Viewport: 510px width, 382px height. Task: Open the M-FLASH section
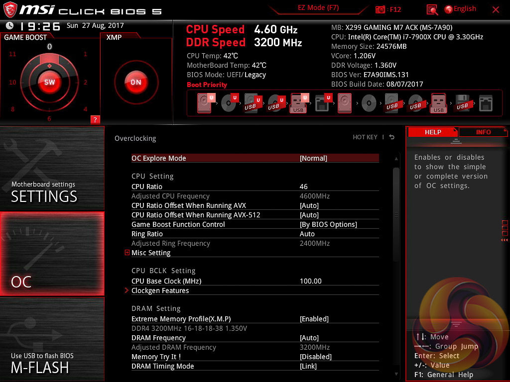(52, 339)
